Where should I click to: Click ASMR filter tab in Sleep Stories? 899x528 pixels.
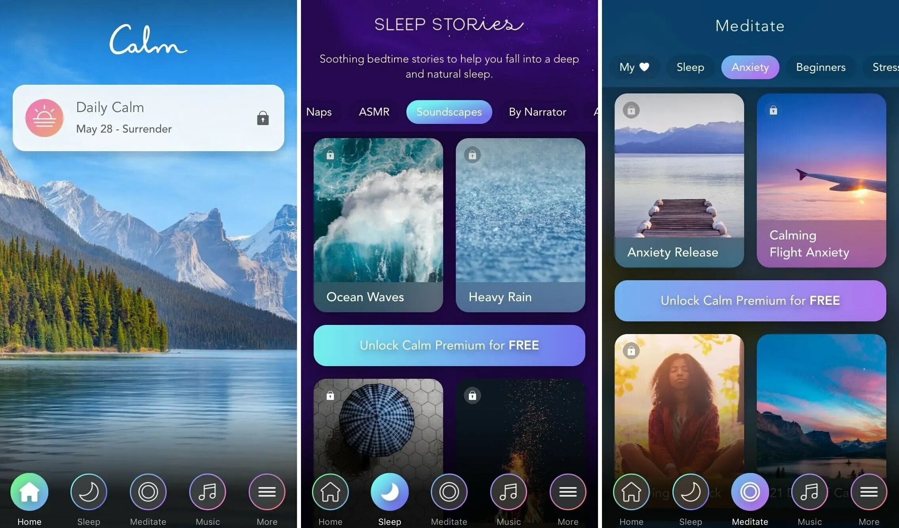tap(374, 112)
